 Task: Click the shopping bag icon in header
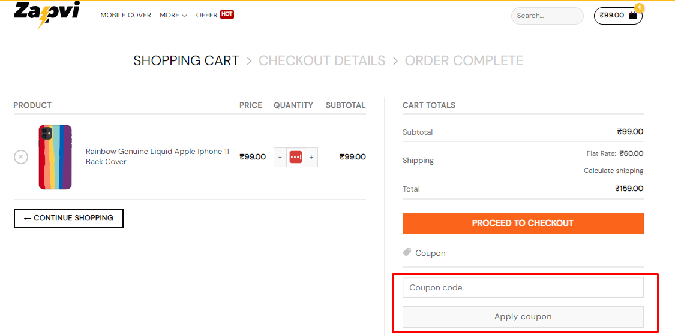(632, 16)
